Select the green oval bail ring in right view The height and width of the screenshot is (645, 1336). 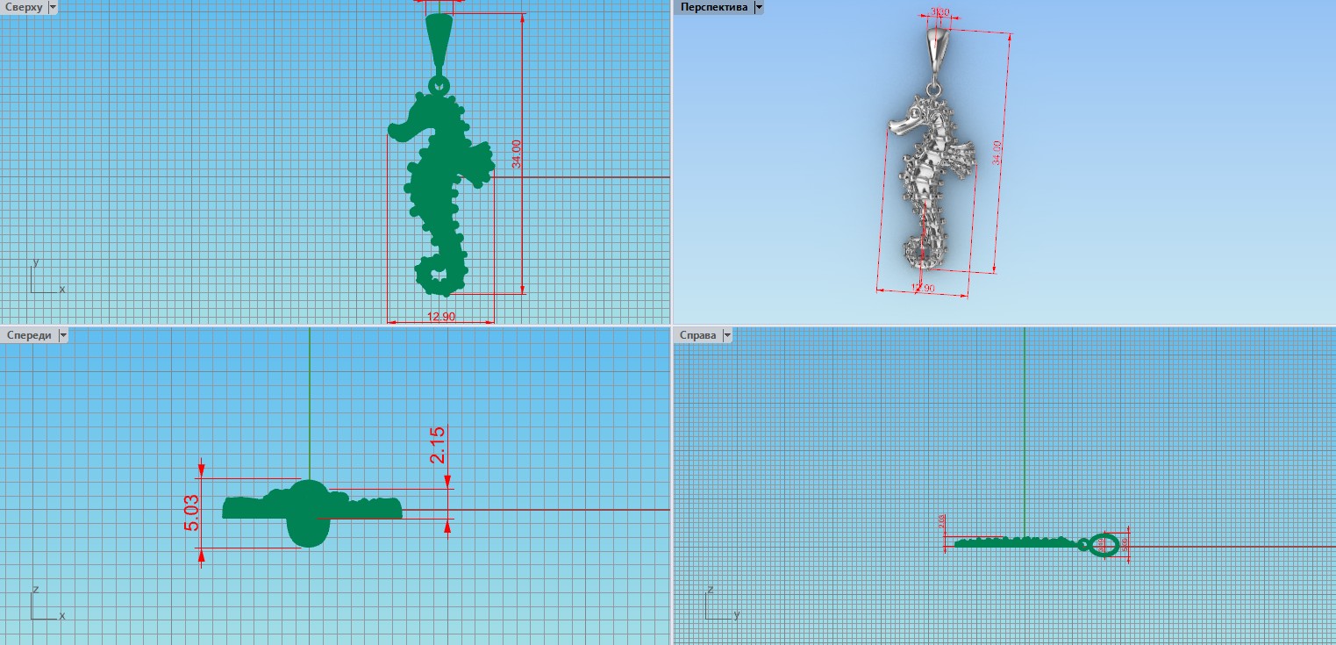[1104, 544]
